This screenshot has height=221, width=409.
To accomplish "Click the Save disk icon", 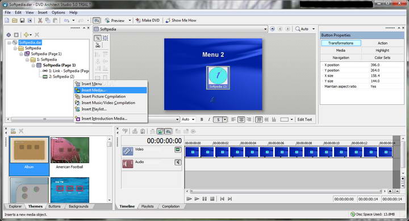I will pos(22,20).
